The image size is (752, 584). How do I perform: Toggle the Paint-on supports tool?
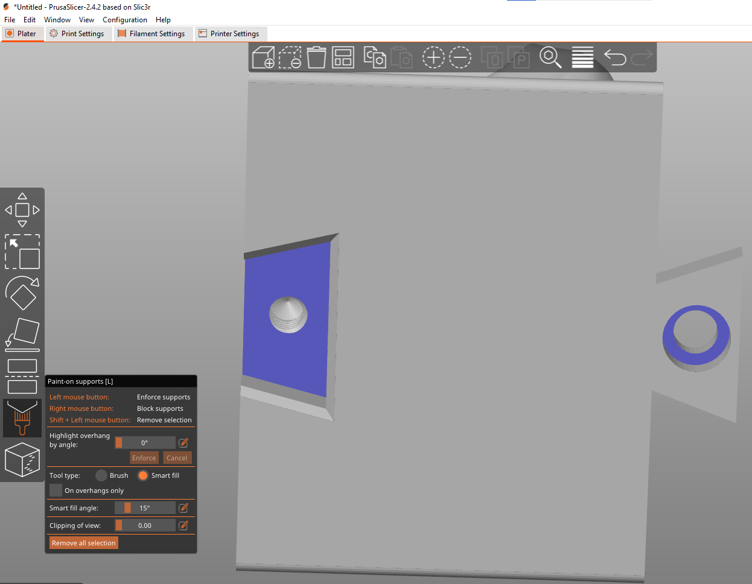22,418
